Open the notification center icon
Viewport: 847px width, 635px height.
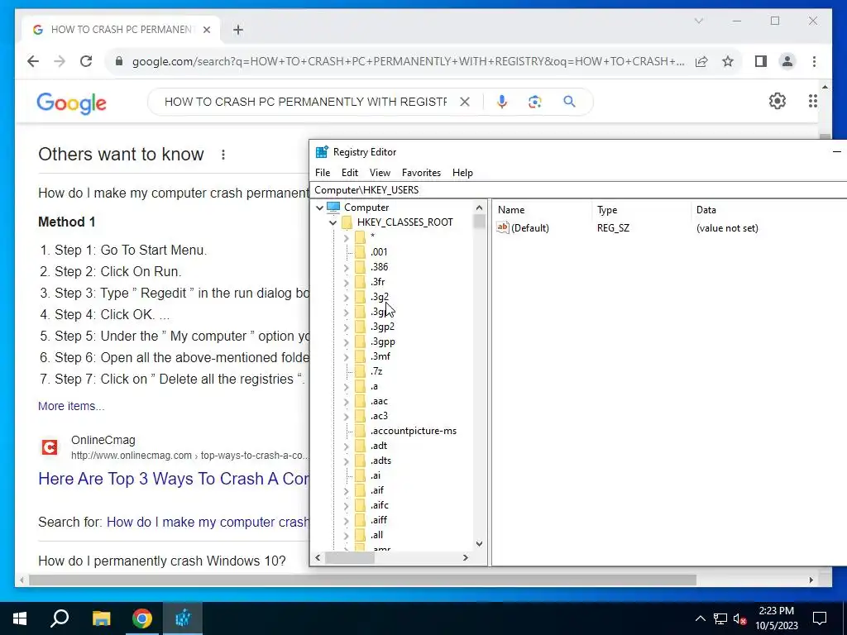pyautogui.click(x=820, y=618)
